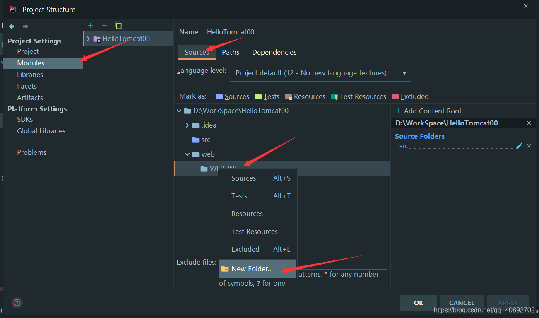Mark as Sources using blue folder
Image resolution: width=539 pixels, height=318 pixels.
click(232, 96)
